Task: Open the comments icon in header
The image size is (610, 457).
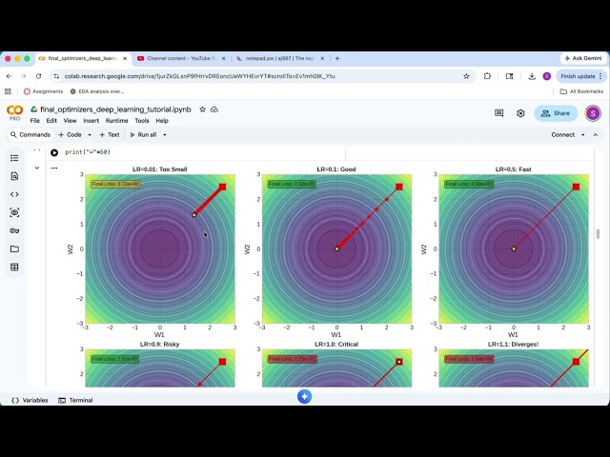Action: click(498, 113)
